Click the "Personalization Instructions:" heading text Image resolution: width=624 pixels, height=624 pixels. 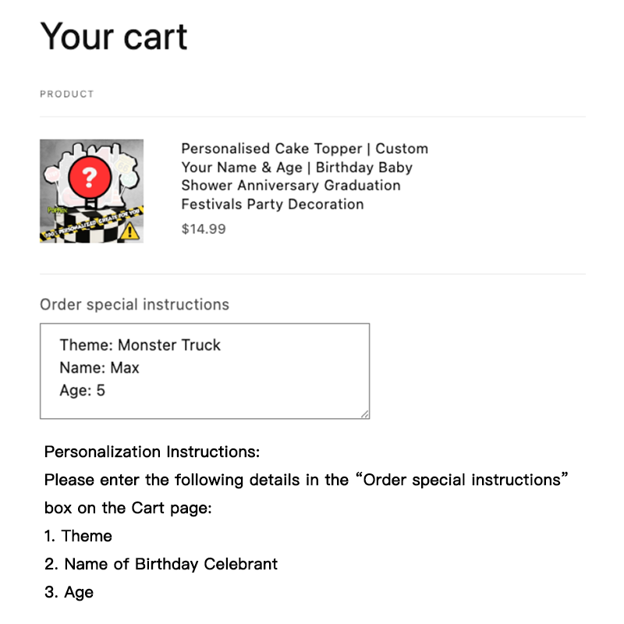[x=152, y=452]
